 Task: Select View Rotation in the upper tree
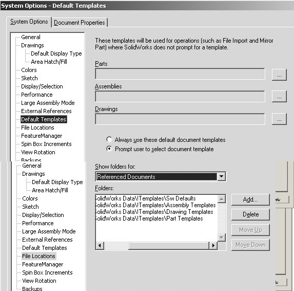(x=38, y=152)
